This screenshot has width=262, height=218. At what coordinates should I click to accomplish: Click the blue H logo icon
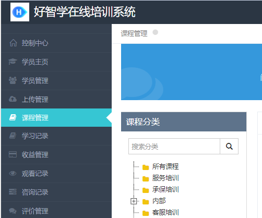(20, 12)
